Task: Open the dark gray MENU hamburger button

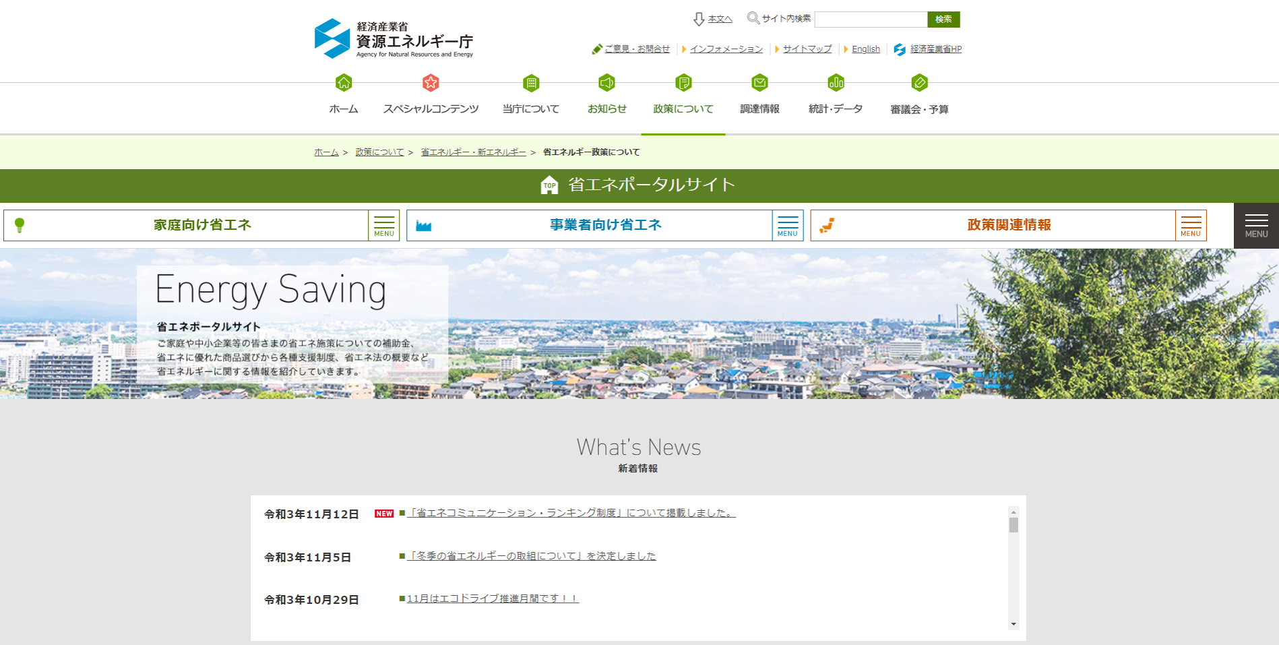Action: click(x=1256, y=226)
